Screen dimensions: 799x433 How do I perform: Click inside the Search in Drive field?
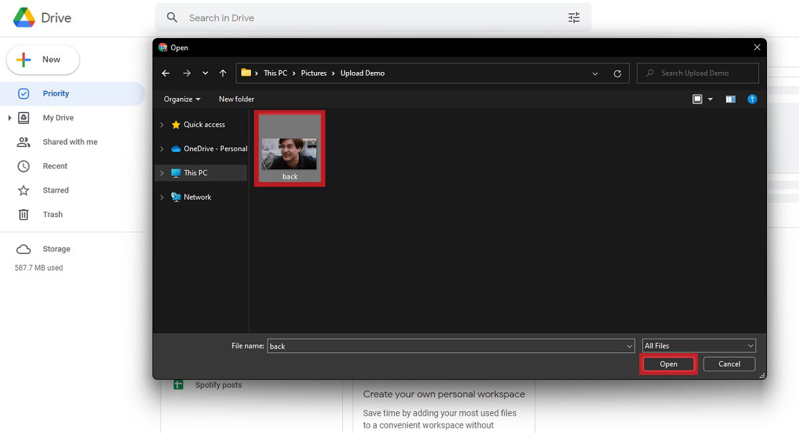point(366,17)
